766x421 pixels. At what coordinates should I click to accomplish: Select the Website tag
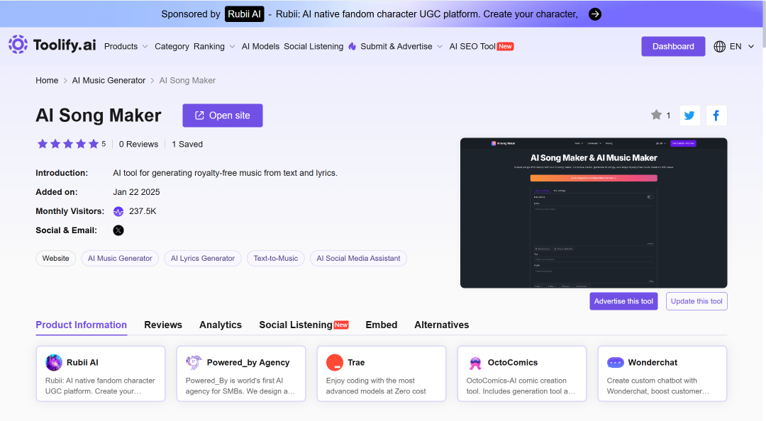coord(56,259)
